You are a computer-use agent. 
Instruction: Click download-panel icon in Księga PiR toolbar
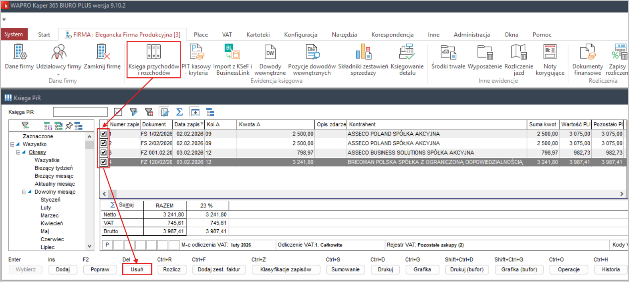click(195, 112)
